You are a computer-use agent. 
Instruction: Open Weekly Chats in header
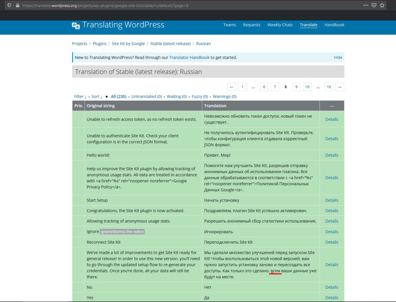[280, 25]
